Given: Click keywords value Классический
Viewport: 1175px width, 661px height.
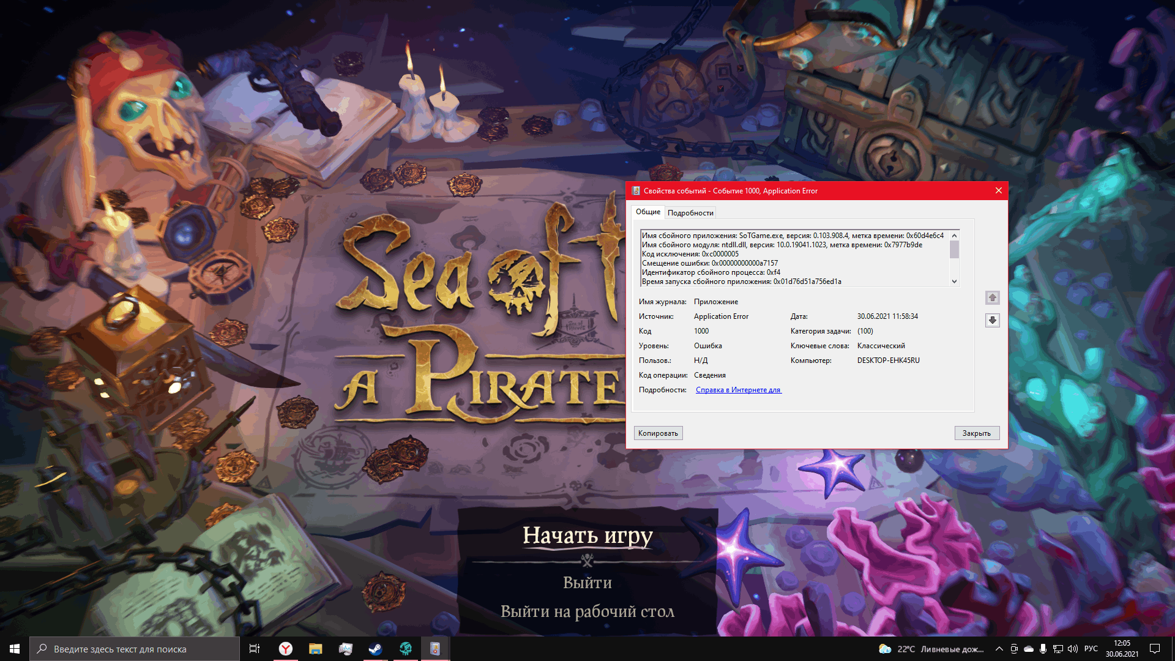Looking at the screenshot, I should [x=881, y=346].
